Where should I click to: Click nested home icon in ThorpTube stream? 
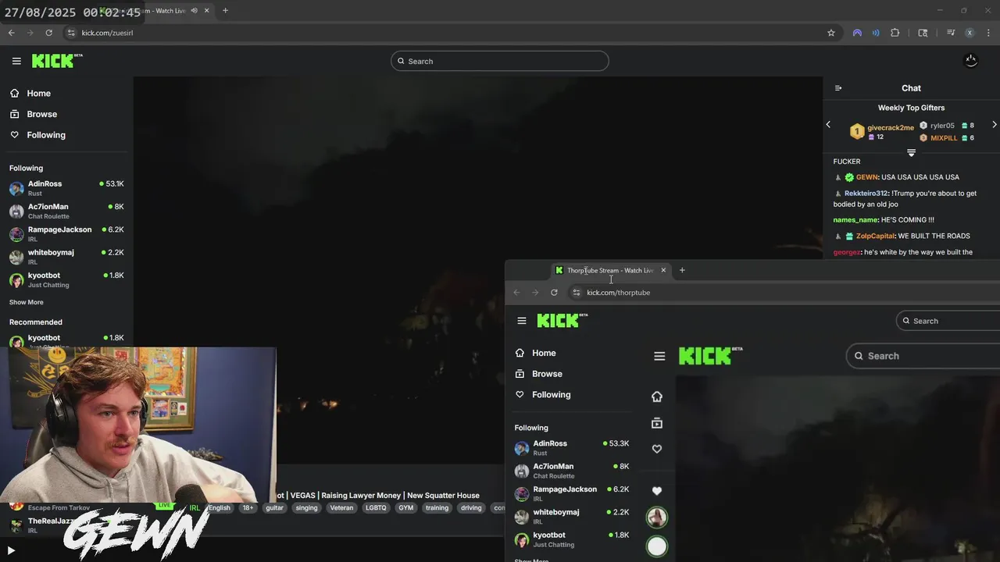tap(657, 397)
